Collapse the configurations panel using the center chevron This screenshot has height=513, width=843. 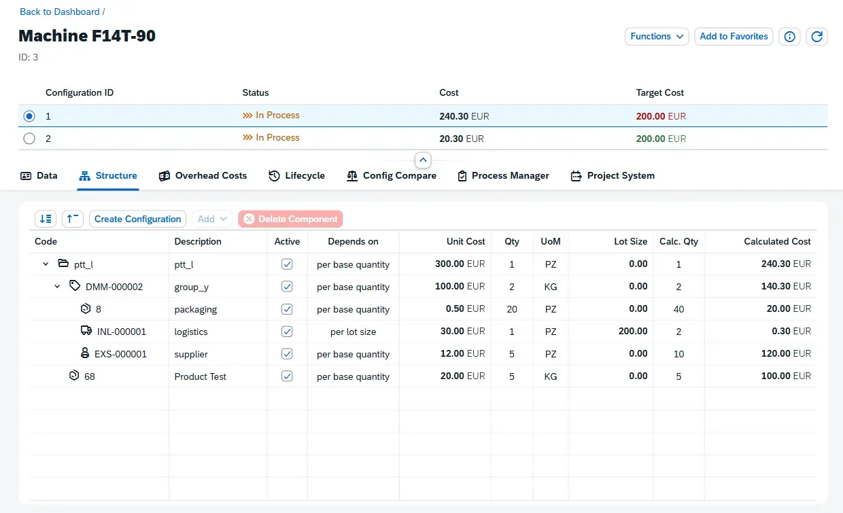point(422,160)
